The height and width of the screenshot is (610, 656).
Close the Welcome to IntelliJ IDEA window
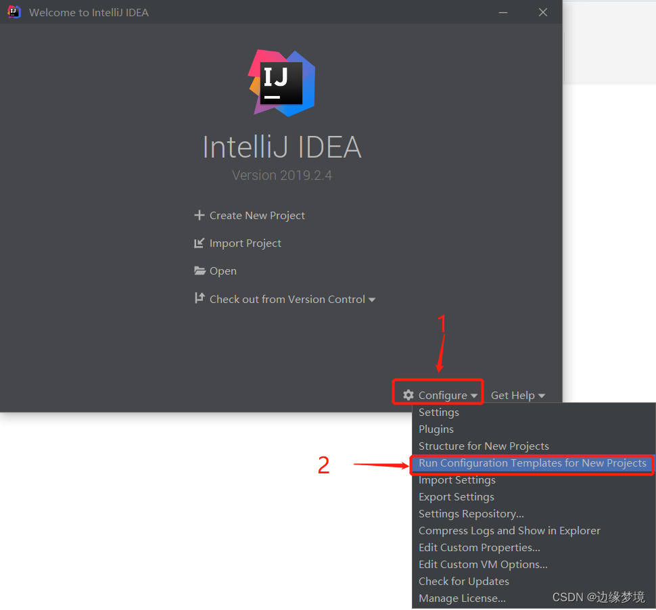tap(543, 13)
